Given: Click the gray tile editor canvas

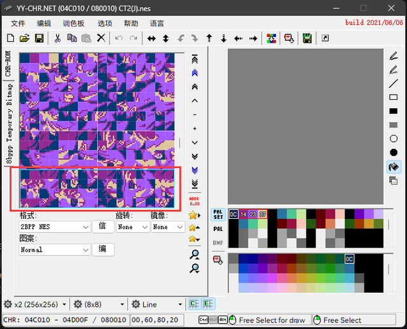Looking at the screenshot, I should [x=305, y=127].
